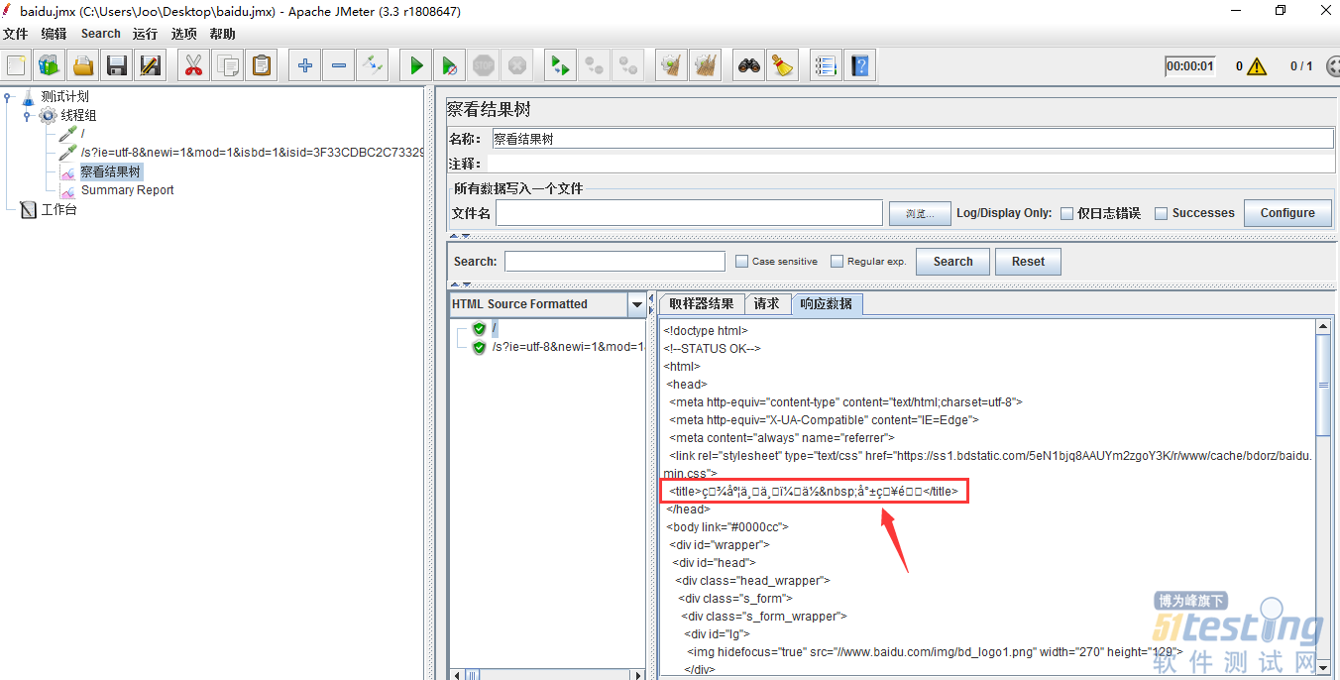Expand all nodes with plus icon
This screenshot has height=680, width=1340.
(x=305, y=66)
